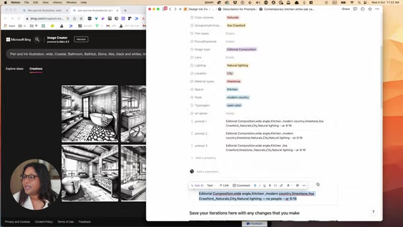Go back in Notion page history

click(x=170, y=9)
